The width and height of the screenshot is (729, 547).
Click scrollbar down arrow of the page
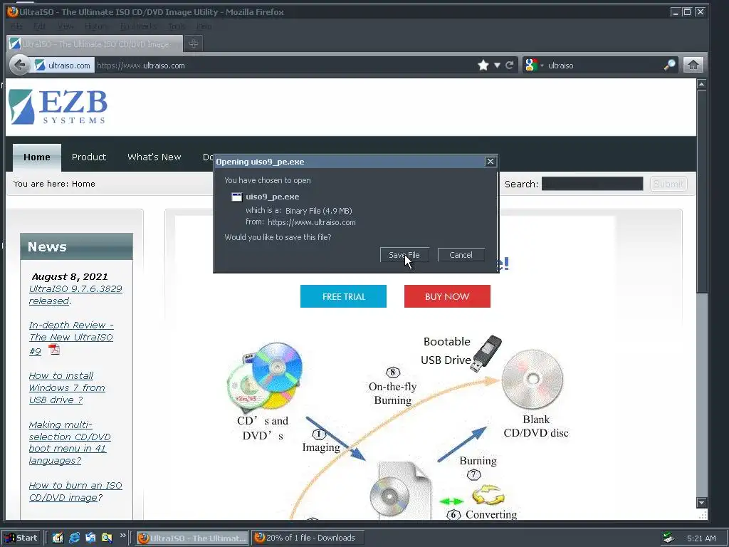coord(701,503)
